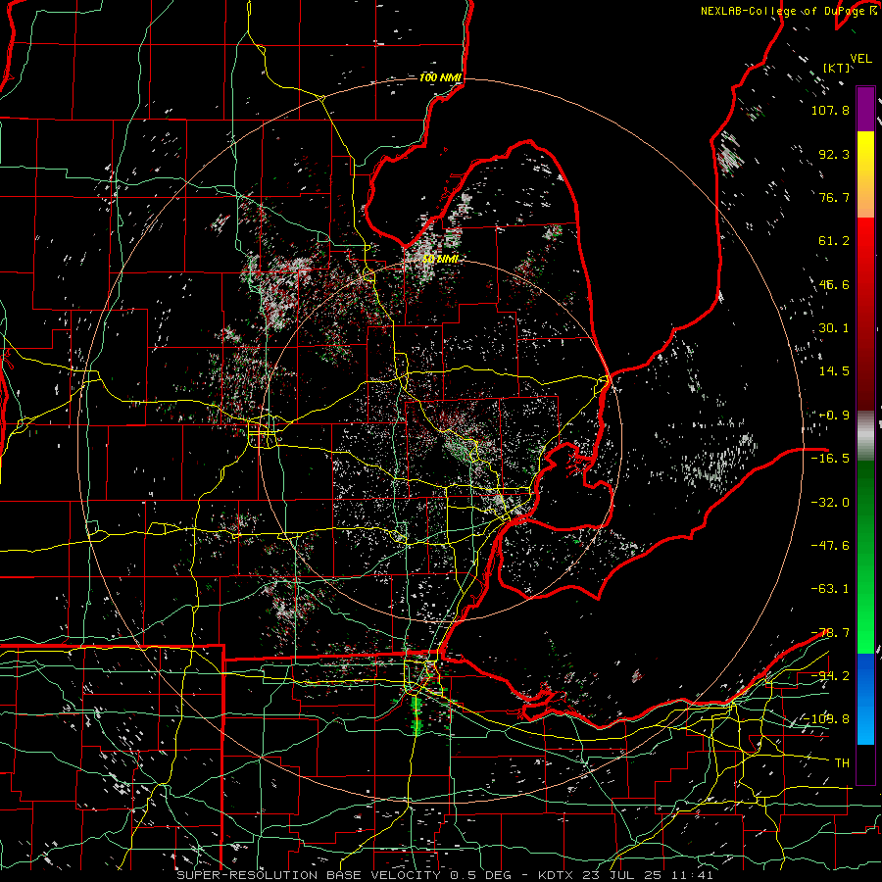Click the -47.6 scale value
Image resolution: width=882 pixels, height=882 pixels.
(x=830, y=546)
